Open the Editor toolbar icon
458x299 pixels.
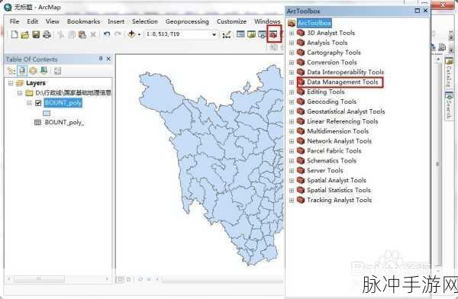227,35
